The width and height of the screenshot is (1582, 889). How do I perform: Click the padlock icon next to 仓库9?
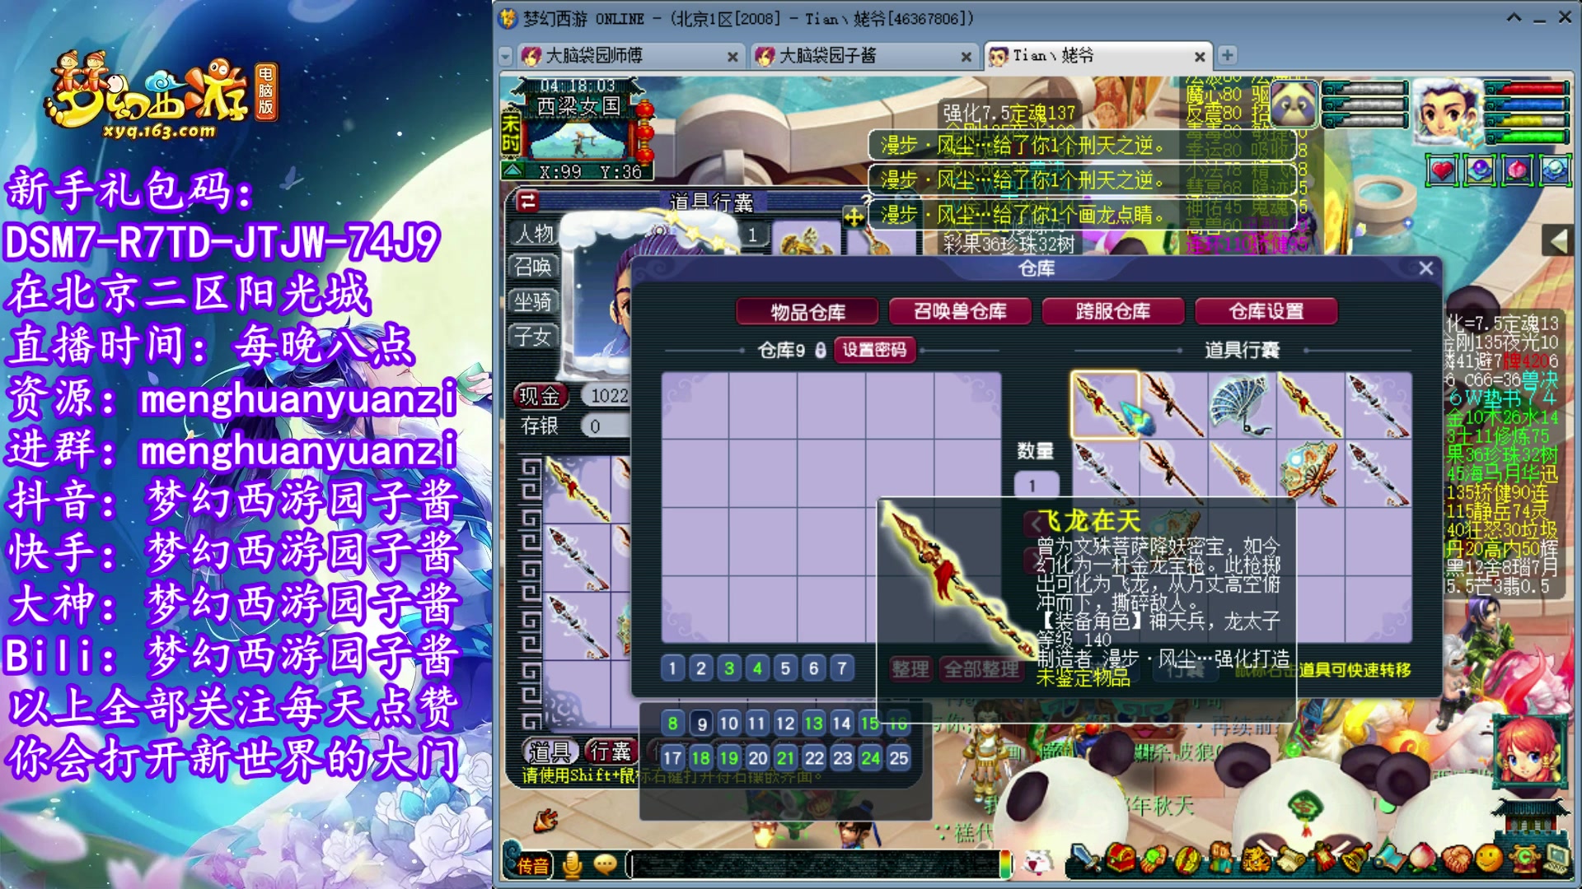(821, 350)
